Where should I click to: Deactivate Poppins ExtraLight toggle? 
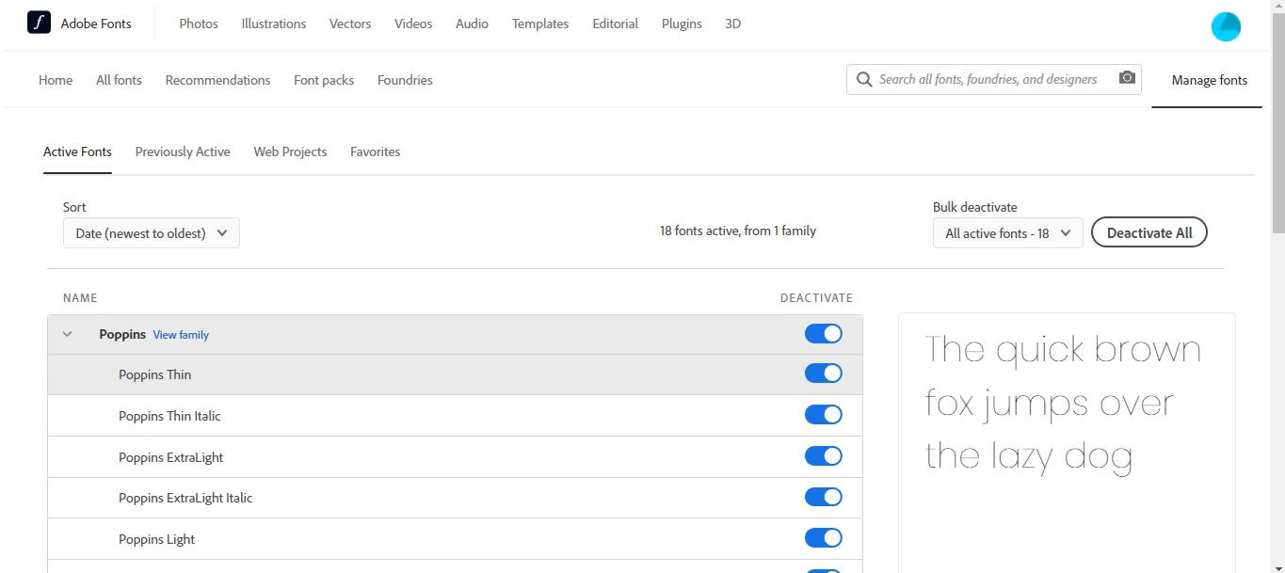pyautogui.click(x=824, y=456)
